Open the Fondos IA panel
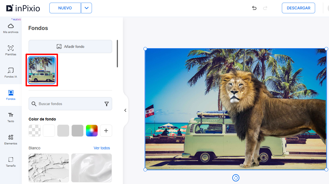The image size is (329, 184). 11,73
